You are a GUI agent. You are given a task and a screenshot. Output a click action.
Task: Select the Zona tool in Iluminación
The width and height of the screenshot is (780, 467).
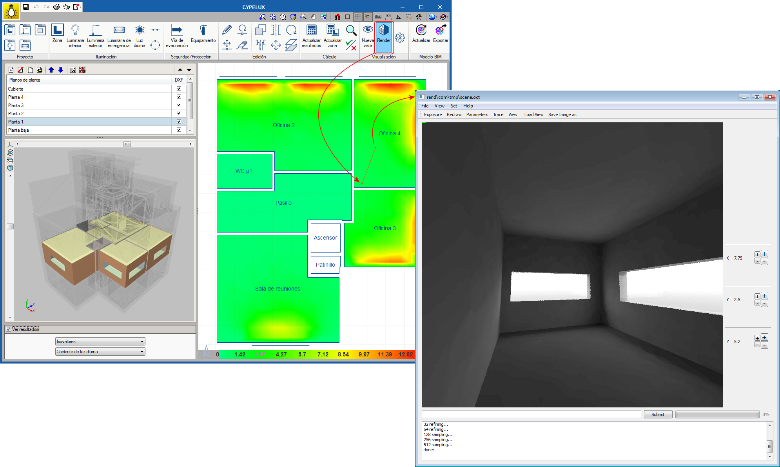pos(57,33)
